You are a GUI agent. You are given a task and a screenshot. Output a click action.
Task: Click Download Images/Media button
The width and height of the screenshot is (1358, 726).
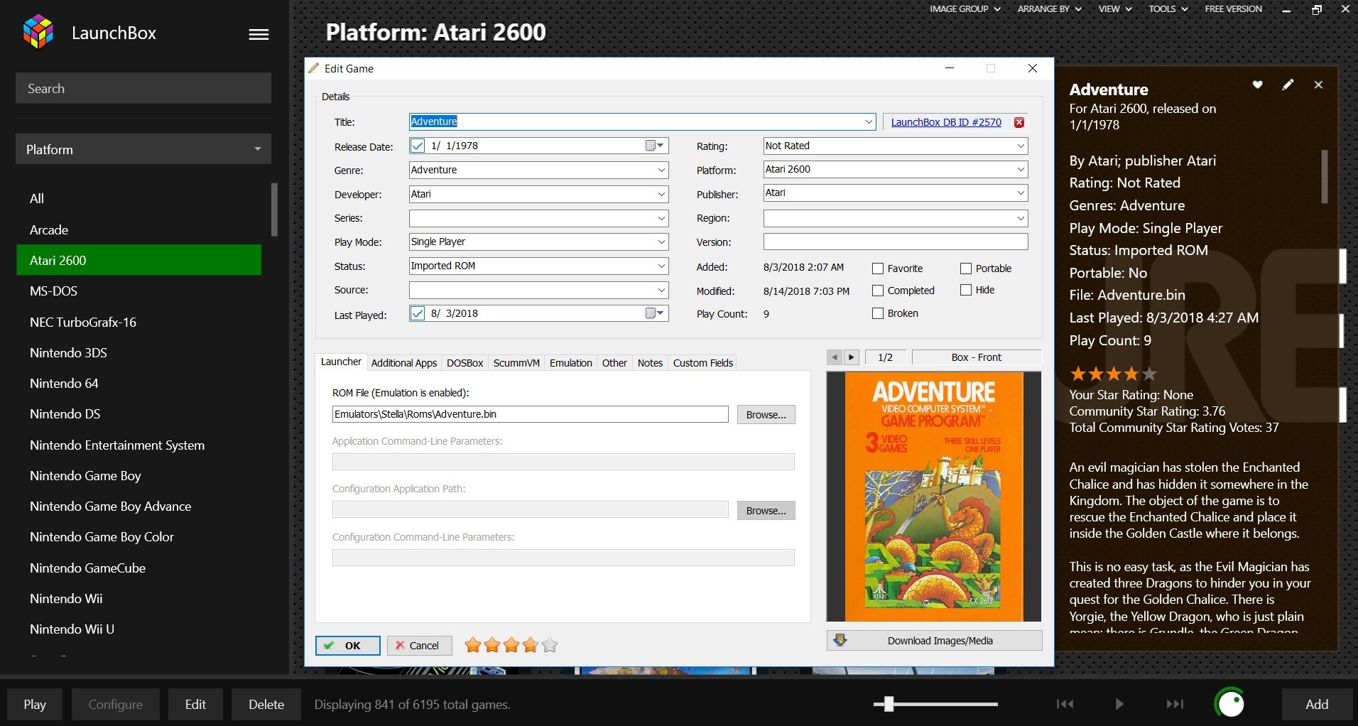click(934, 640)
